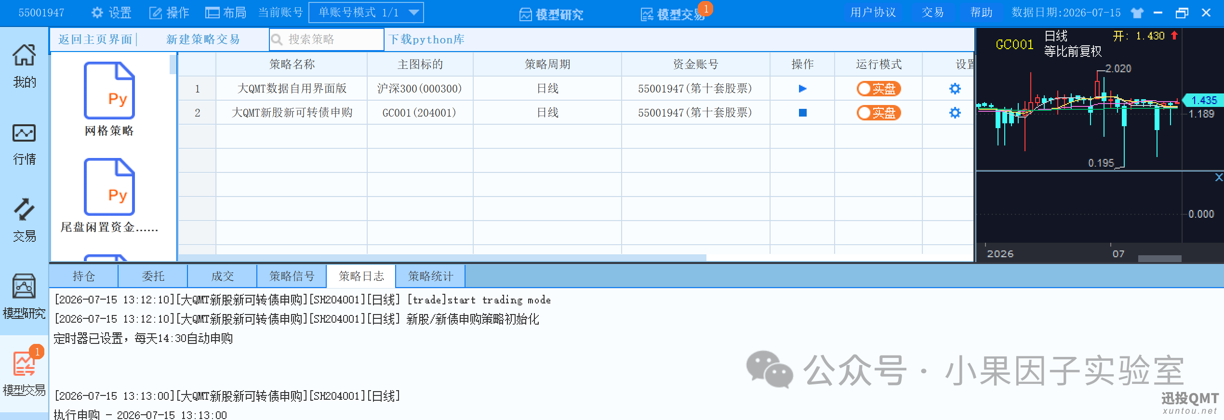
Task: Click the 运行模式 column header
Action: coord(878,64)
